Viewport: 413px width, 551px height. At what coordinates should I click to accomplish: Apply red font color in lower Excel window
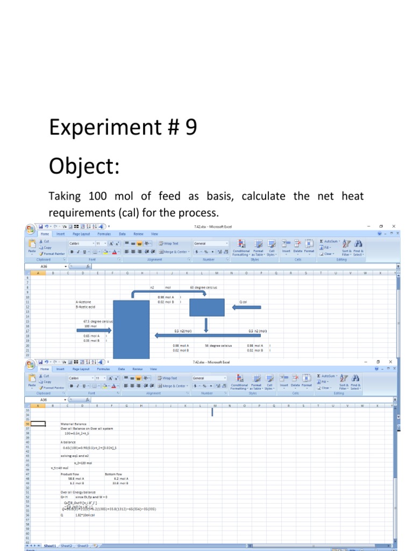pos(113,386)
